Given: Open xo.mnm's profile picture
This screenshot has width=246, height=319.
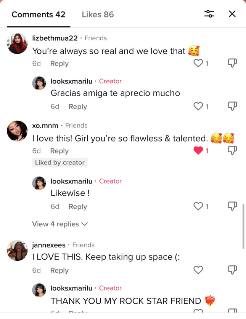Looking at the screenshot, I should tap(17, 131).
